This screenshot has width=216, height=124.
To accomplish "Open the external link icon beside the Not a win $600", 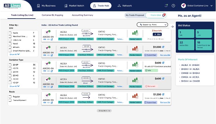I will [163, 79].
